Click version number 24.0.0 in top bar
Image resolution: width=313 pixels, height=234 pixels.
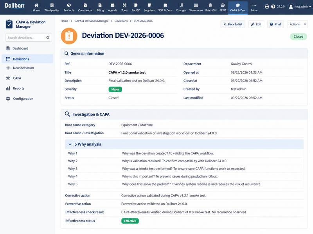tap(281, 7)
